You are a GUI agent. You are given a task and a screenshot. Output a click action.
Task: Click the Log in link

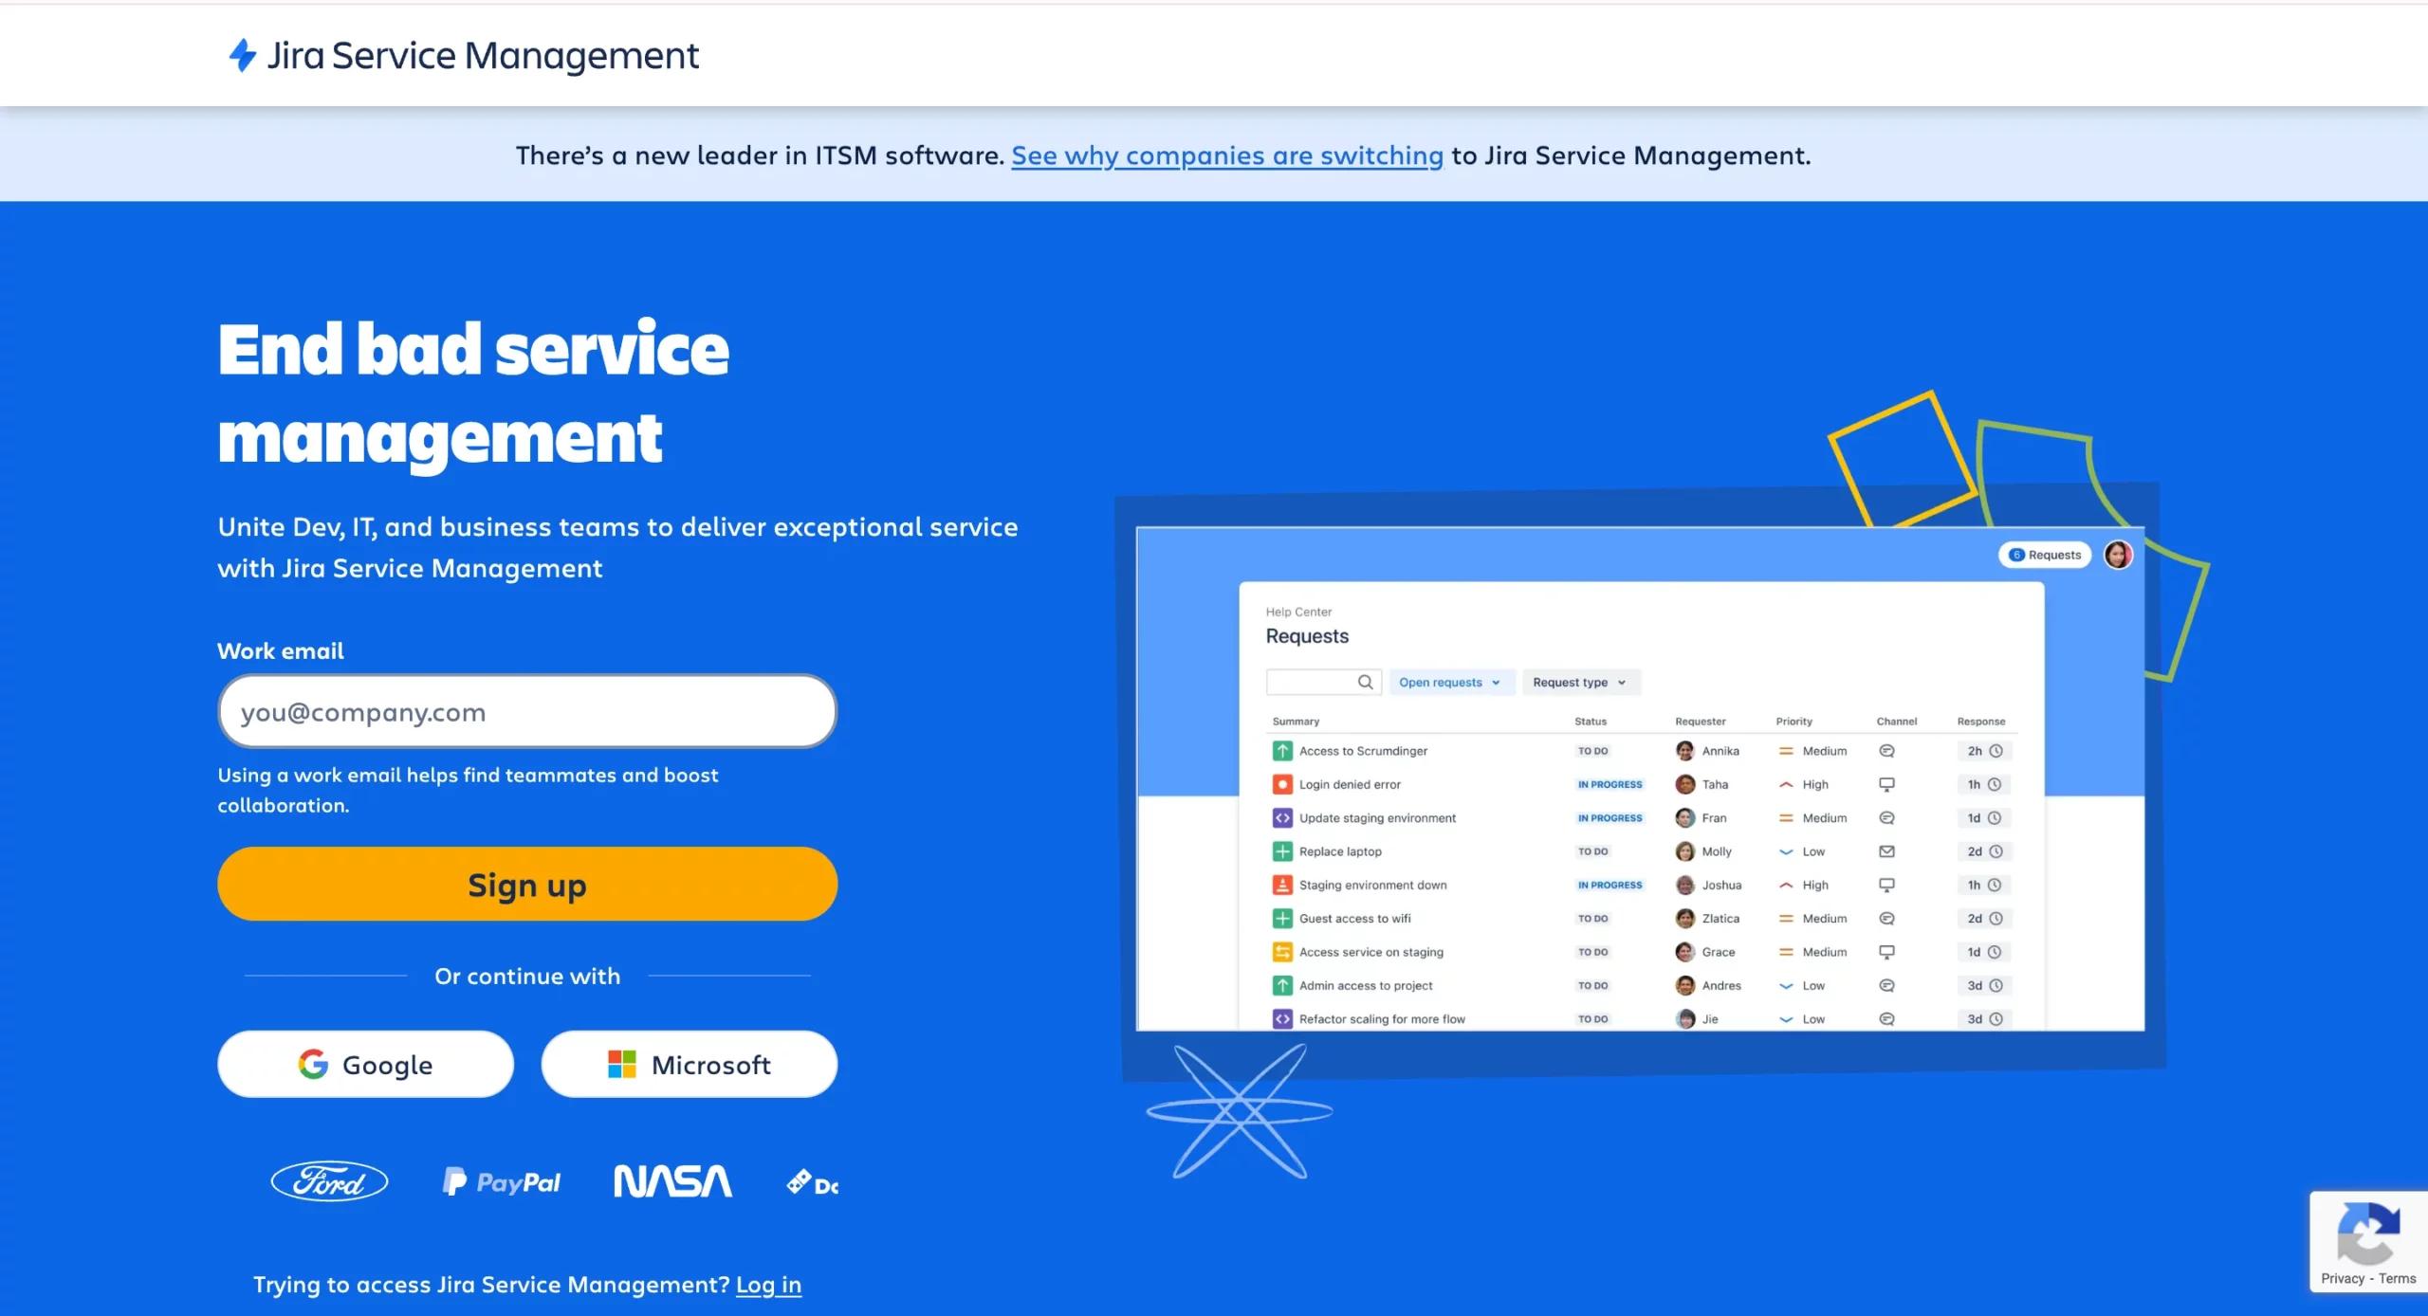768,1285
